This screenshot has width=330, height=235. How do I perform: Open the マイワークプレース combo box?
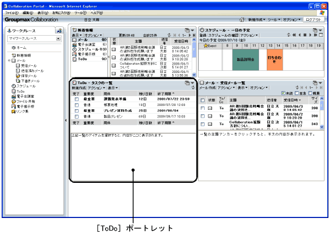pyautogui.click(x=34, y=38)
